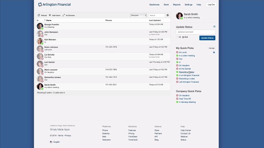Choose company pick In Monday Meeting
This screenshot has height=148, width=264.
tap(187, 102)
